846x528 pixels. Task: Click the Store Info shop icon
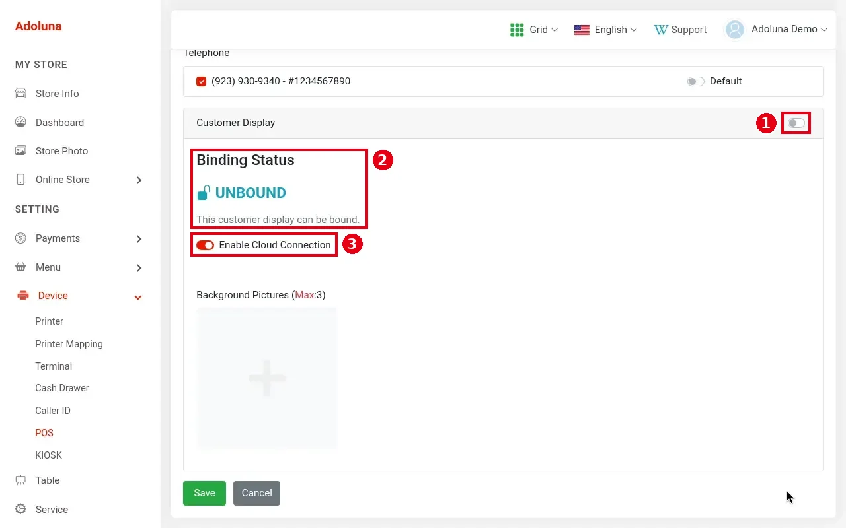pos(20,94)
